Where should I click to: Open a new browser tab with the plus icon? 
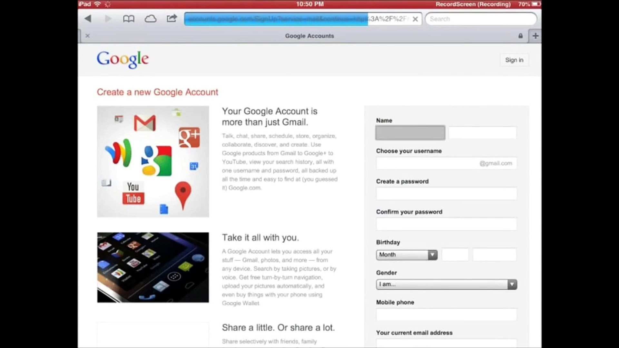pyautogui.click(x=535, y=35)
